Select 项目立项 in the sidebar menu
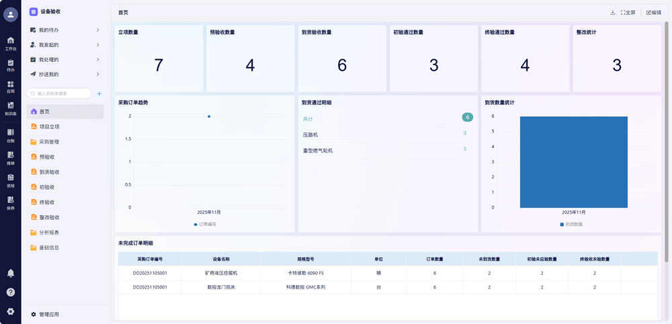 point(49,126)
